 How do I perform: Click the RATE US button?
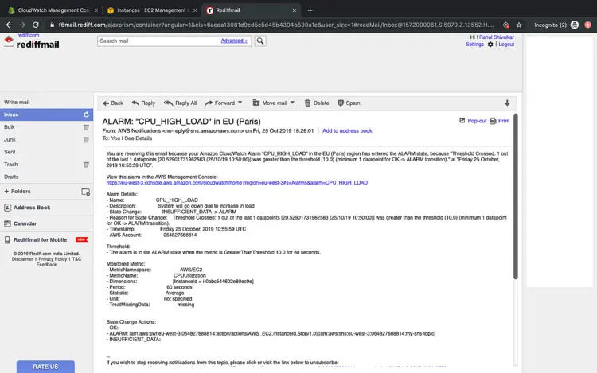(45, 367)
